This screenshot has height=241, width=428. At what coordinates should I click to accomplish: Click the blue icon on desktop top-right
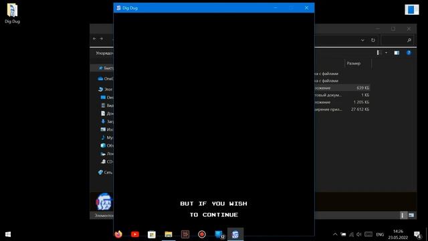412,10
